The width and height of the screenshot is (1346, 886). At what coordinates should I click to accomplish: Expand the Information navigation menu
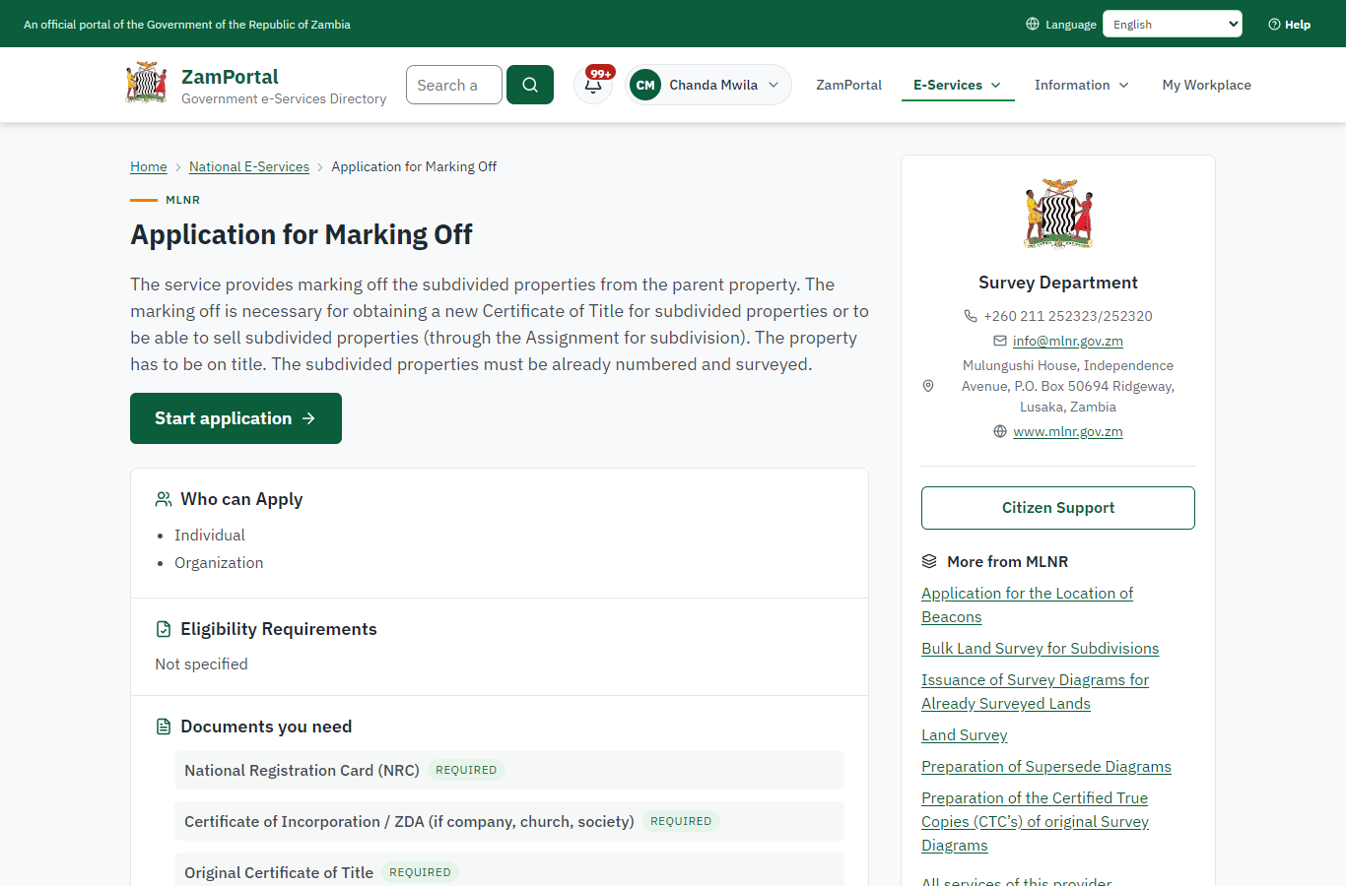pyautogui.click(x=1082, y=85)
